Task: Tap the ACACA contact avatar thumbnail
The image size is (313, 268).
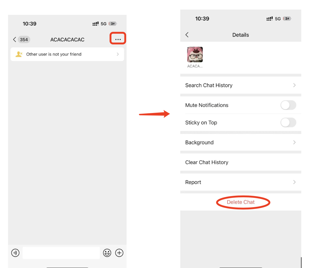Action: [195, 55]
